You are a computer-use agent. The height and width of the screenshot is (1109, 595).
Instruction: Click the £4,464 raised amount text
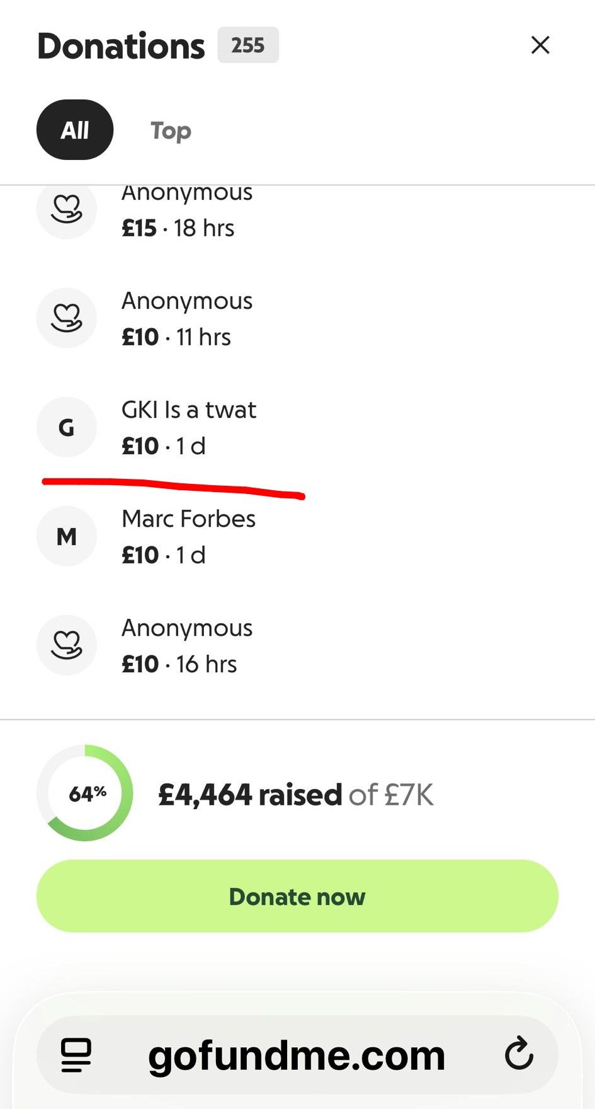pyautogui.click(x=250, y=795)
